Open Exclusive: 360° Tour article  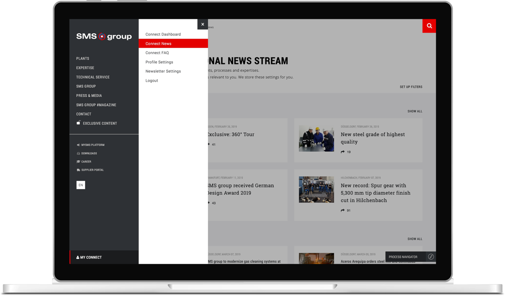(230, 134)
